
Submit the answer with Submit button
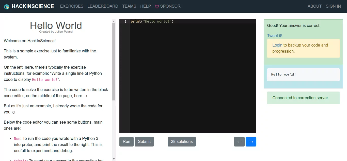click(144, 142)
